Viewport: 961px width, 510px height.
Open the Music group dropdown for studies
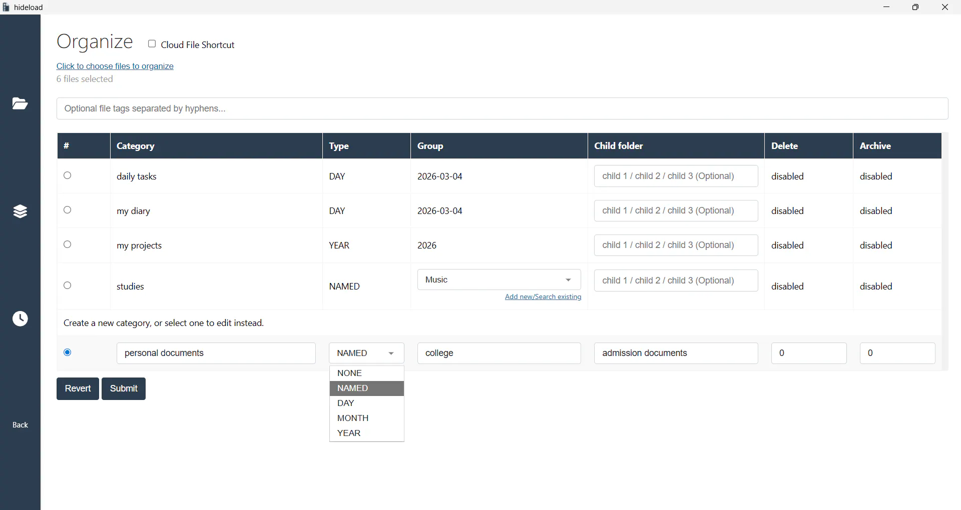click(x=499, y=279)
